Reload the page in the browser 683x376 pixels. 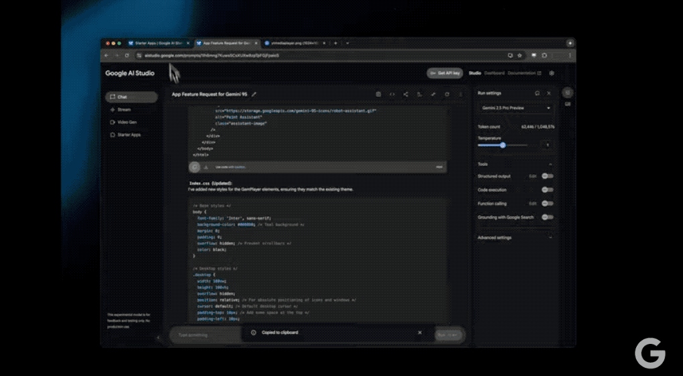(x=127, y=56)
